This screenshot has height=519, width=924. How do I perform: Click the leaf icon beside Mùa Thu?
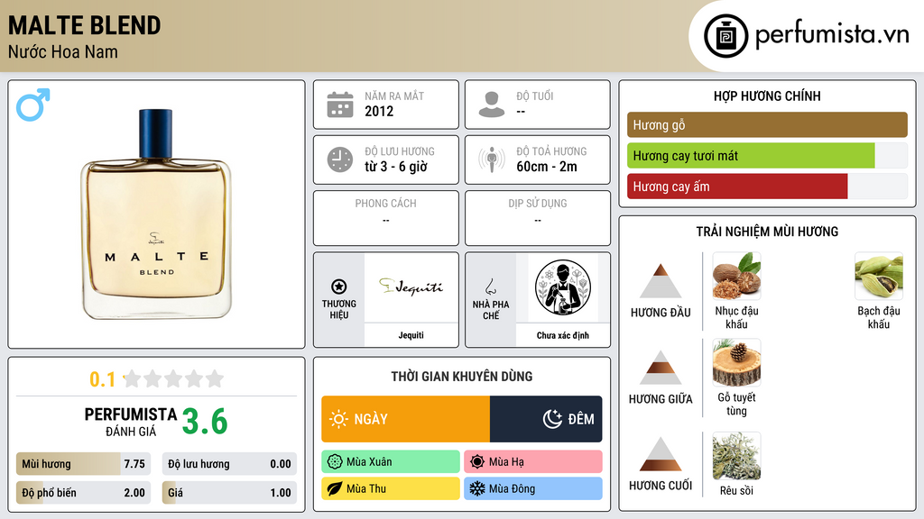pyautogui.click(x=335, y=489)
